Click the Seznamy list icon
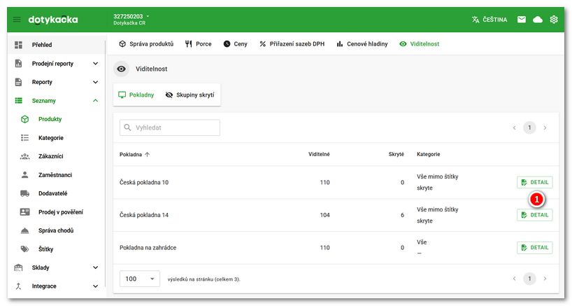Screen dimensions: 572x306 point(18,100)
